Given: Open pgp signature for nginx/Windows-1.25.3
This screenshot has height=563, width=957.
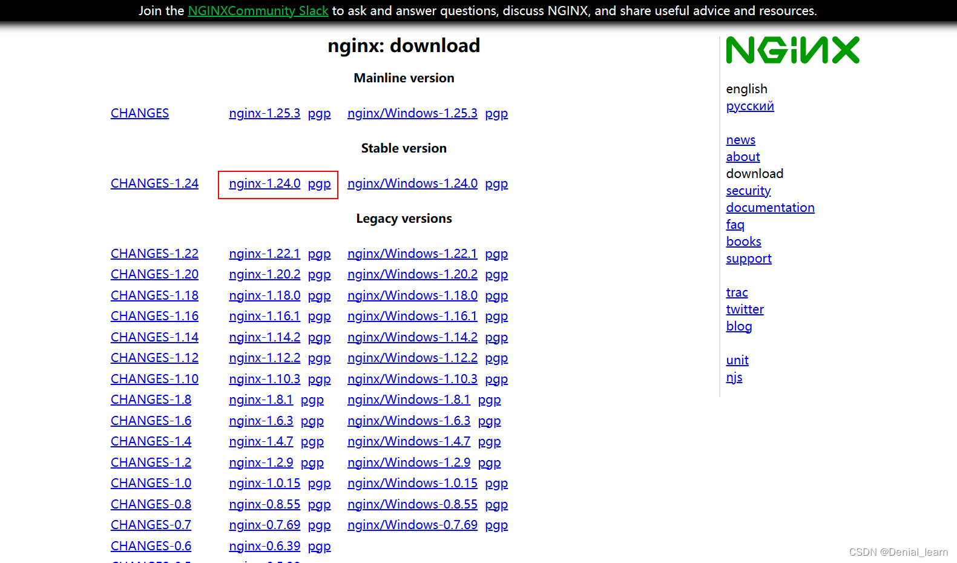Looking at the screenshot, I should (x=496, y=114).
